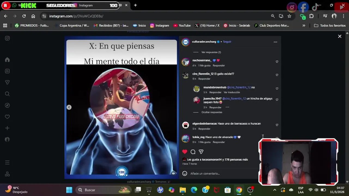Open the Meta apps icon at sidebar bottom

[7, 174]
